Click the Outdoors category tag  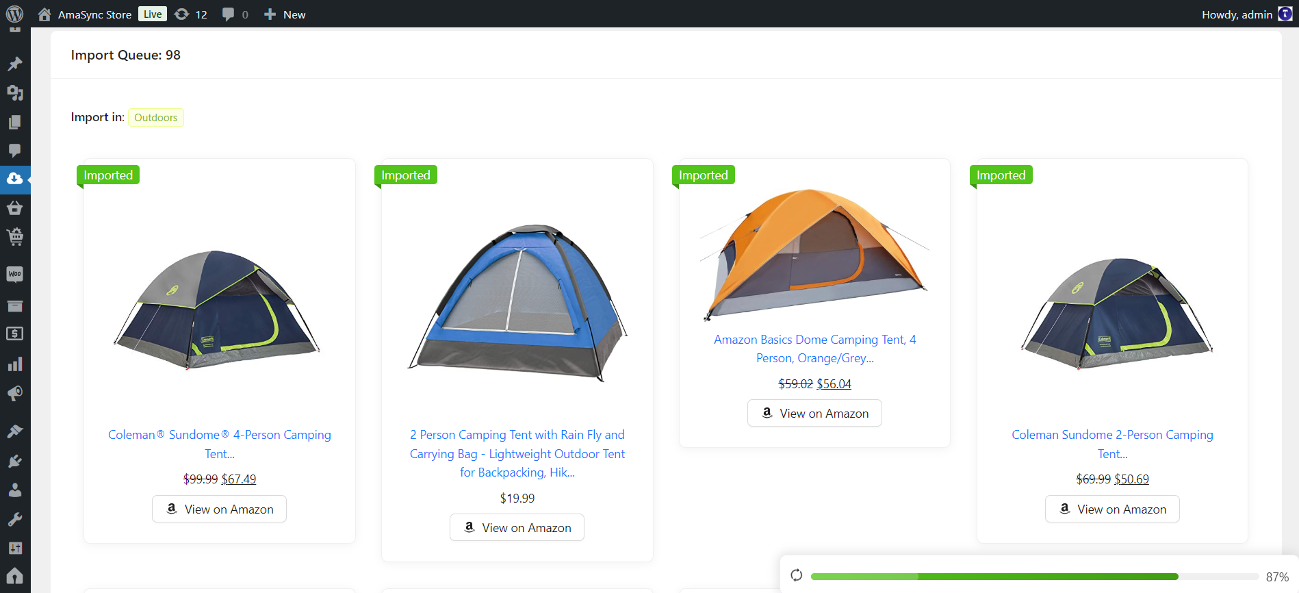coord(155,118)
